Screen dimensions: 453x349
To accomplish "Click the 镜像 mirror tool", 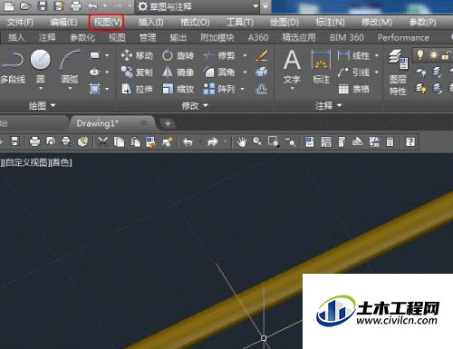I will click(x=178, y=73).
